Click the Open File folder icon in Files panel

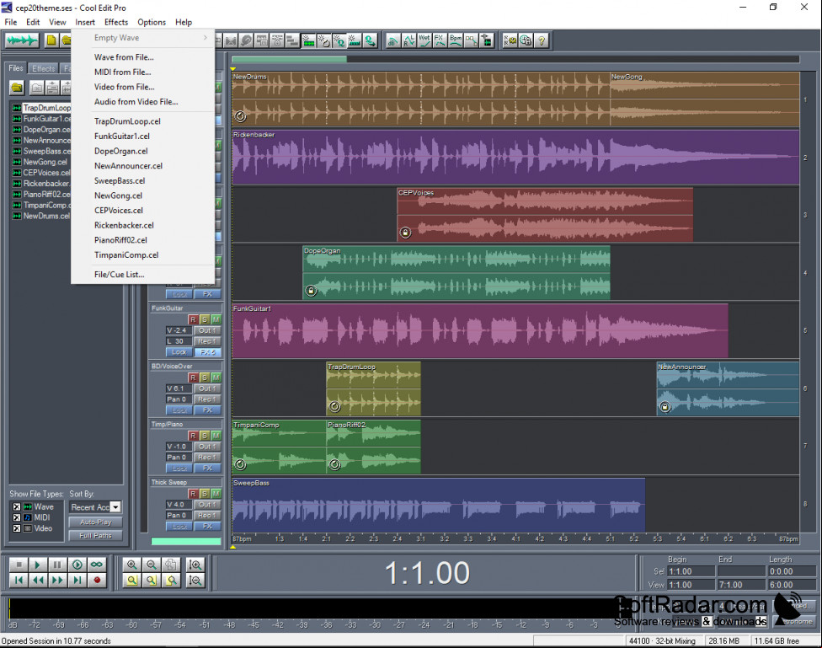tap(17, 88)
